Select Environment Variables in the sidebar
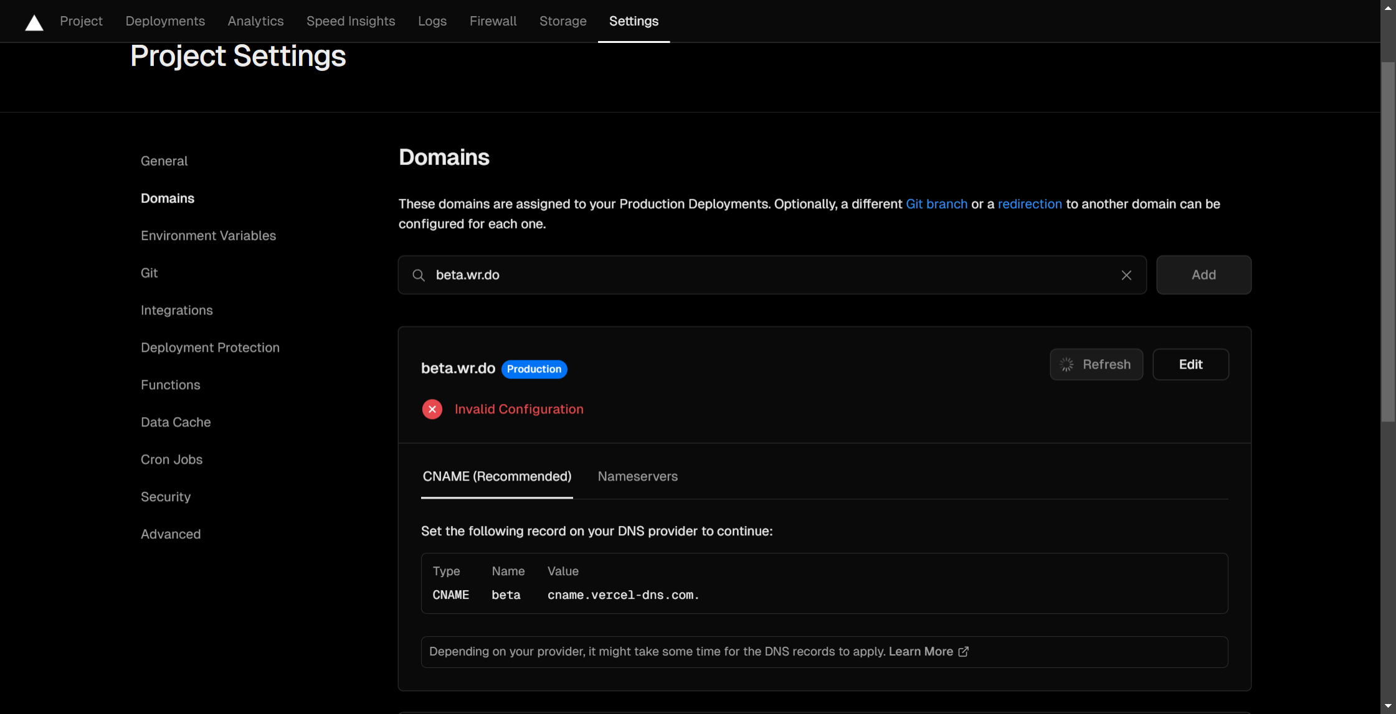The width and height of the screenshot is (1396, 714). coord(208,235)
